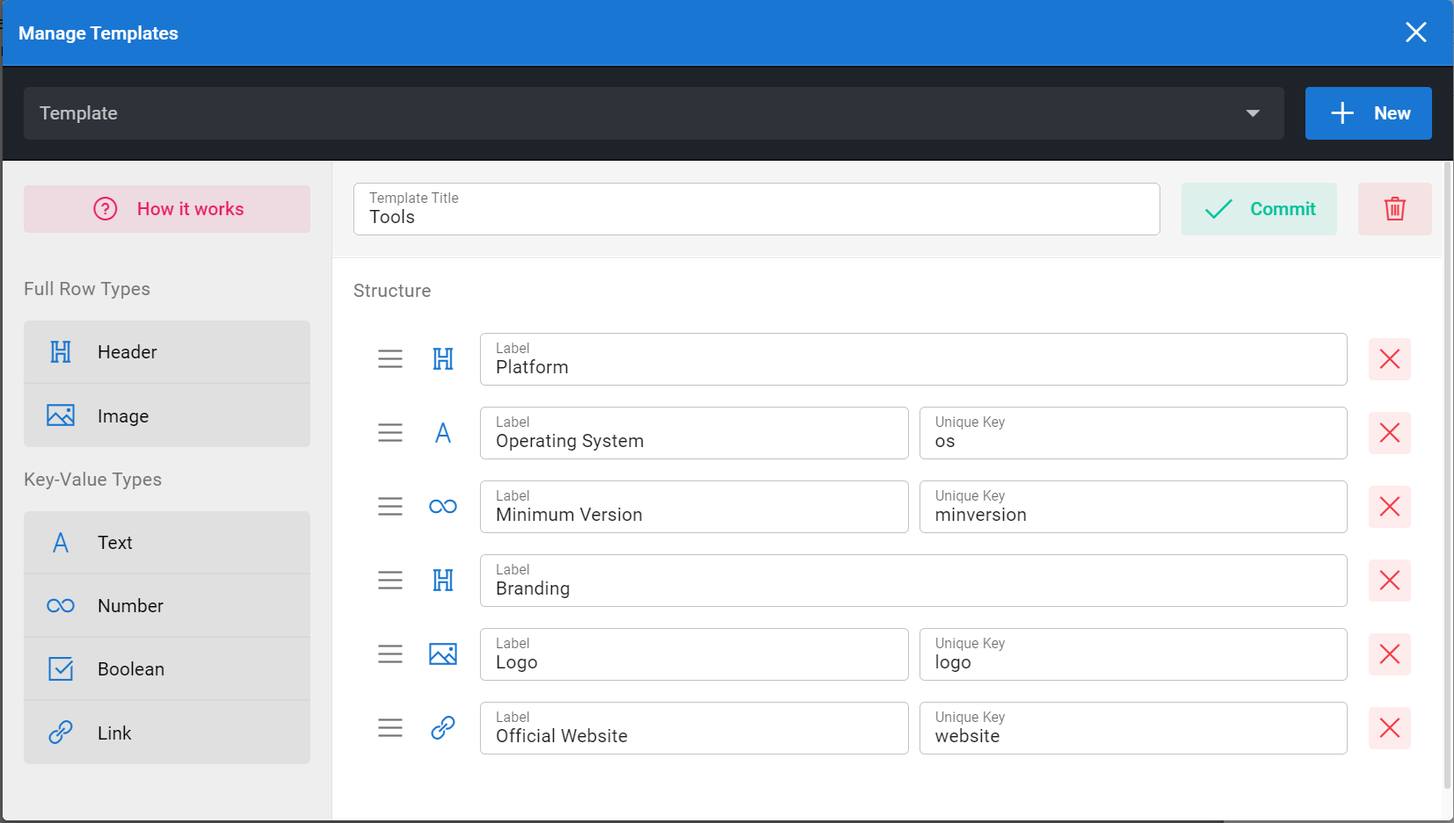Click the drag handle next to the Branding row

click(390, 581)
